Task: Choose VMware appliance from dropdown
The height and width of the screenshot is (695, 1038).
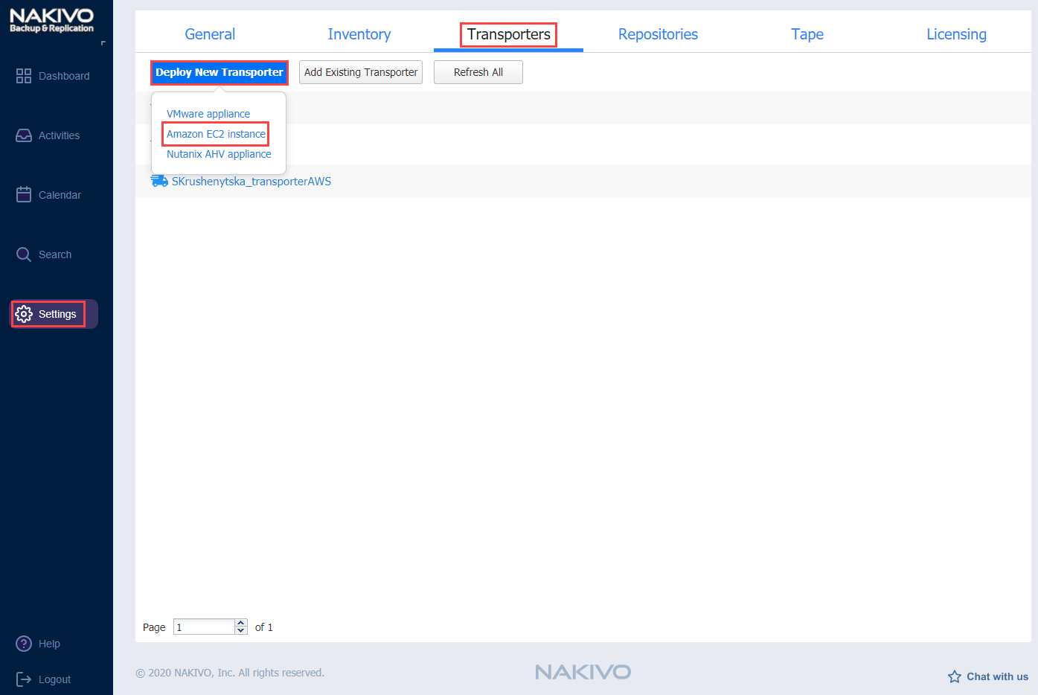Action: pyautogui.click(x=208, y=114)
